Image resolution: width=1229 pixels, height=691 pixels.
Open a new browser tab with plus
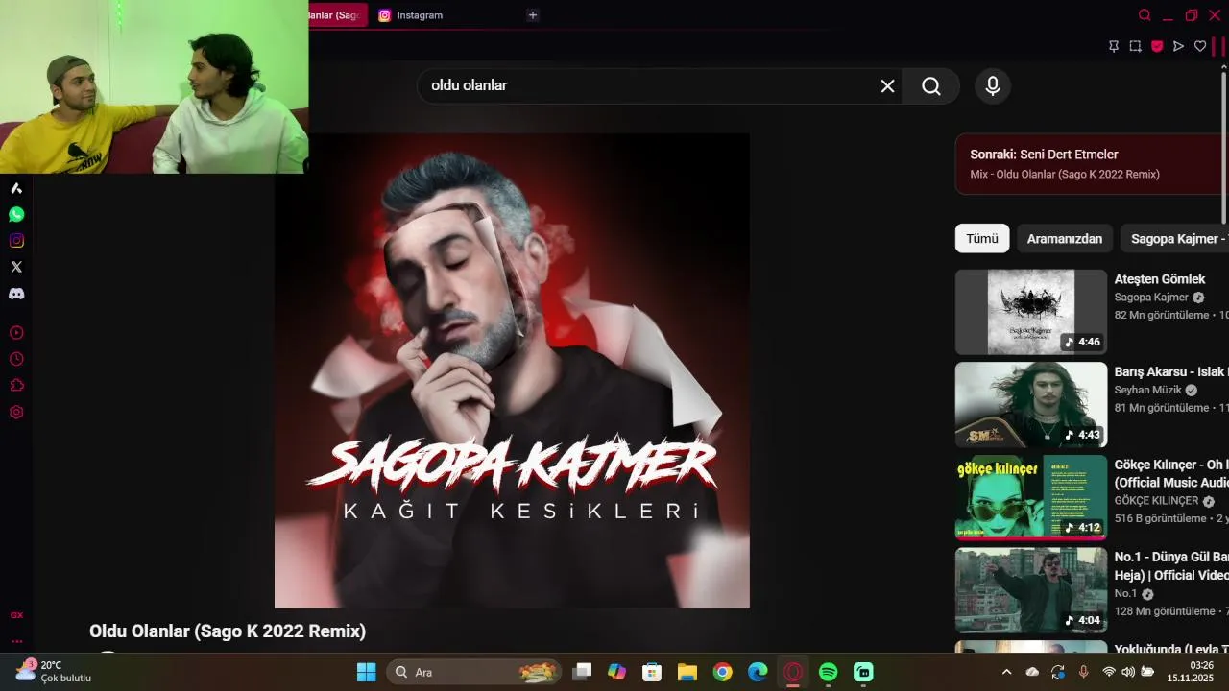pos(533,15)
